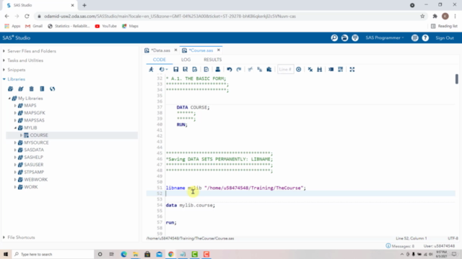Click the paste clipboard icon in editor toolbar
Screen dimensions: 462x259
(269, 69)
